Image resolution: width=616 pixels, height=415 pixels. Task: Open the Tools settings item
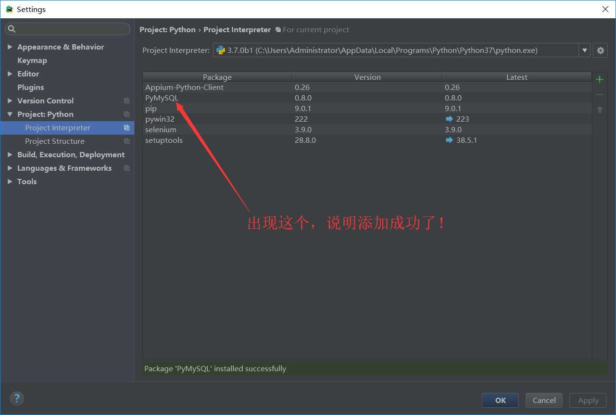pyautogui.click(x=27, y=182)
